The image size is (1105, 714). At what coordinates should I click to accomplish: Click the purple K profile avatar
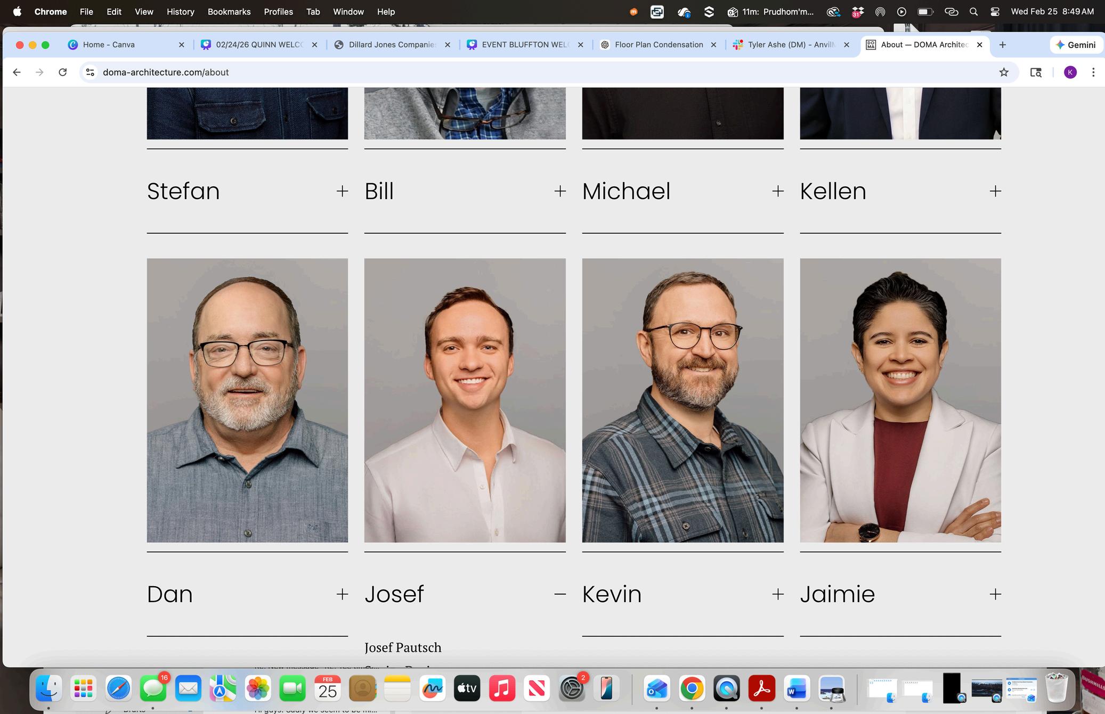point(1070,72)
